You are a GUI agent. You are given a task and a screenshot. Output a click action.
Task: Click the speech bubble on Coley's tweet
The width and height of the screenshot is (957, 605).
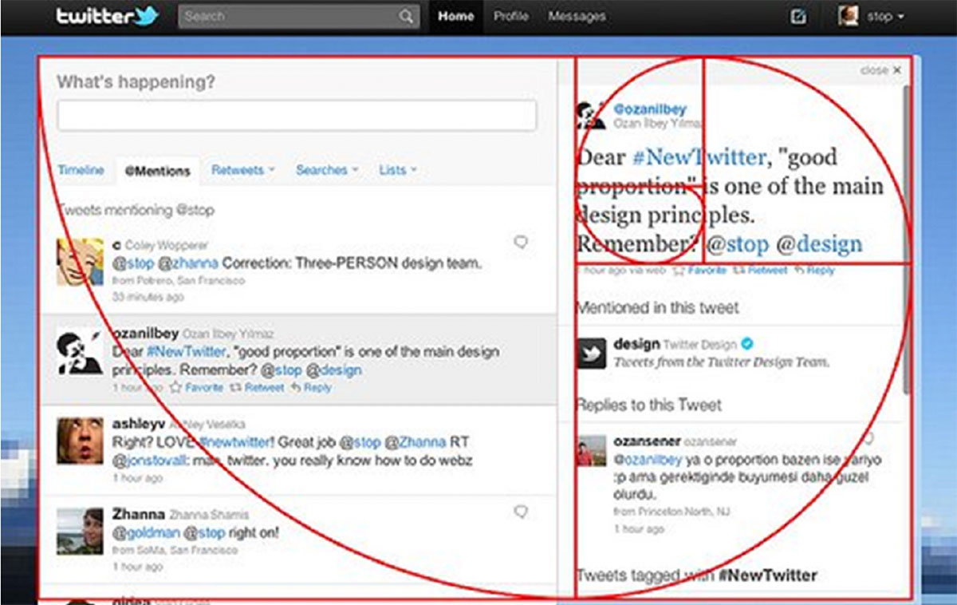pos(521,242)
